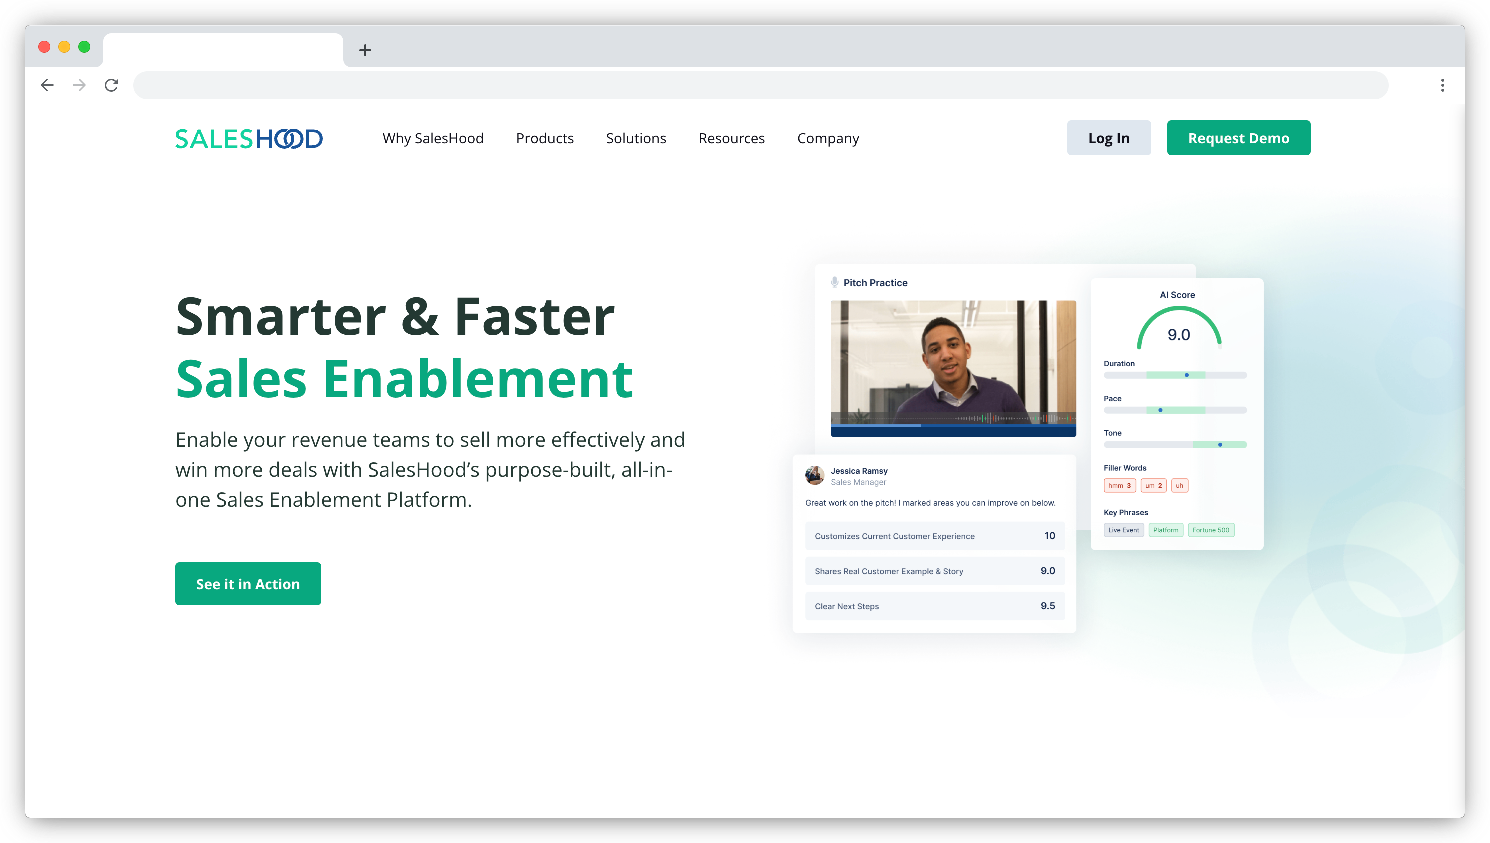Click the Request Demo button
This screenshot has height=843, width=1490.
tap(1238, 138)
